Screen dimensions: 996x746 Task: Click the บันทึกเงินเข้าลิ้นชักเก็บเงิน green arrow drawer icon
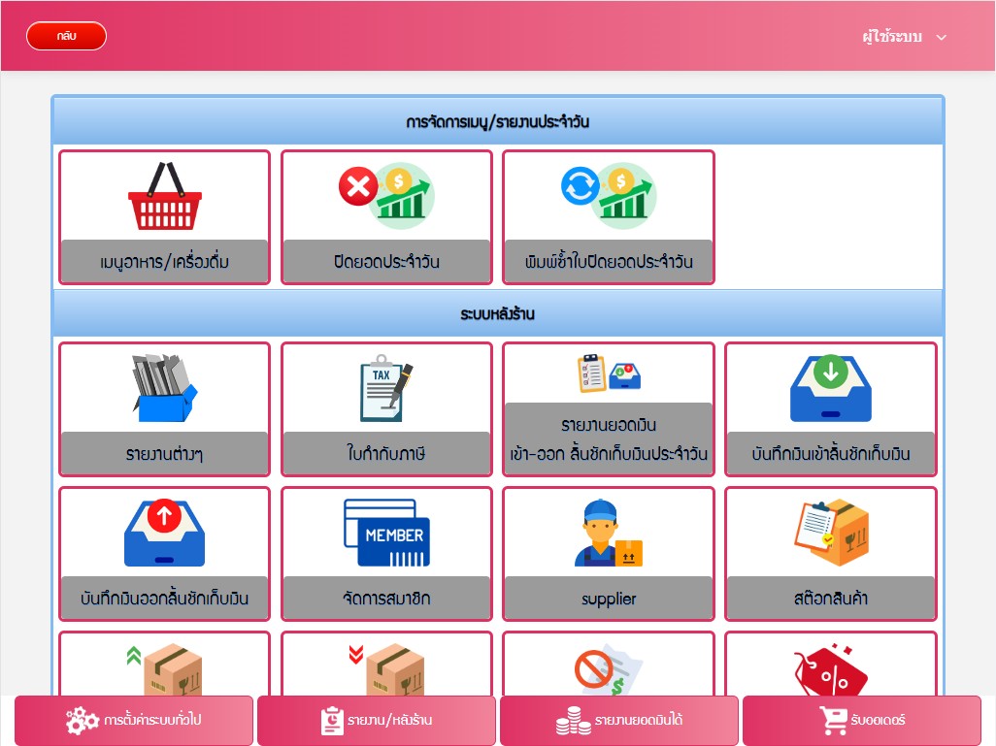[x=830, y=388]
